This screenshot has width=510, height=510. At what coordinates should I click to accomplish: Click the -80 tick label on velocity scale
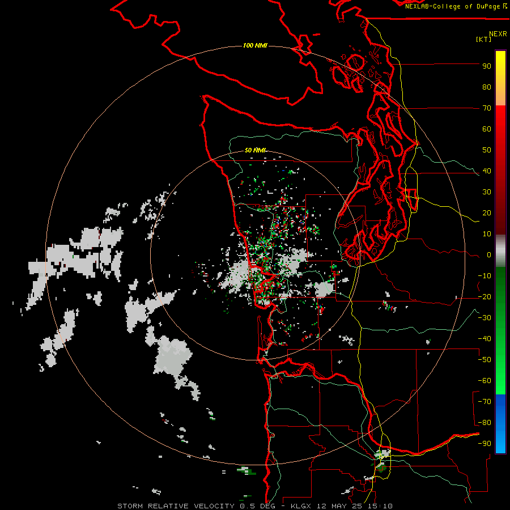(484, 423)
